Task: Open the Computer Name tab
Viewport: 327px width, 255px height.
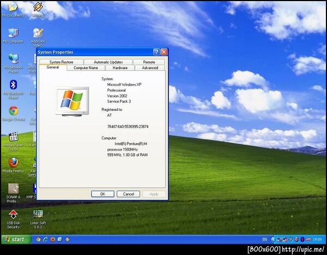Action: click(x=86, y=68)
